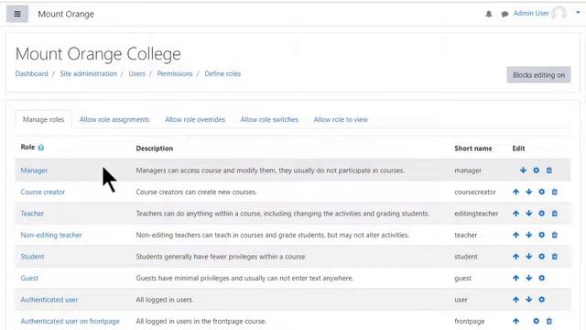
Task: Move Course creator role down
Action: [529, 192]
